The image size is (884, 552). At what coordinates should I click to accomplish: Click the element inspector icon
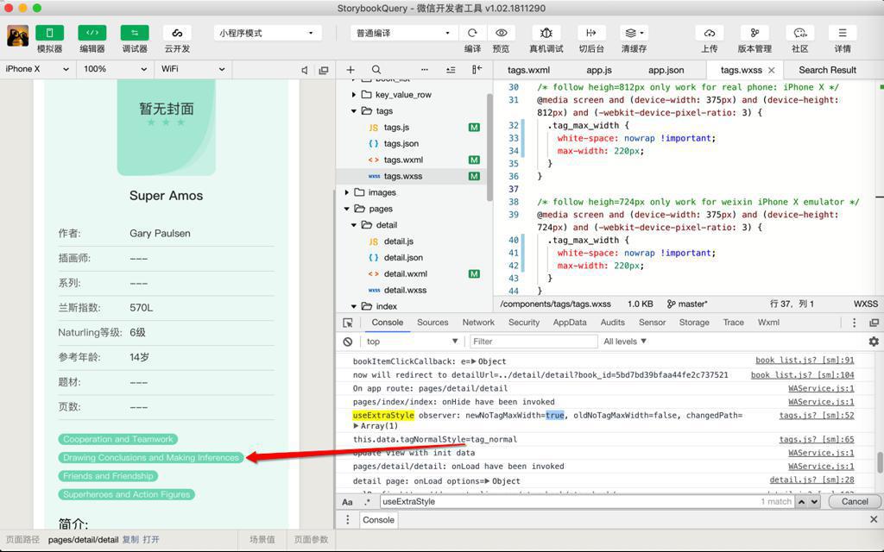click(348, 323)
